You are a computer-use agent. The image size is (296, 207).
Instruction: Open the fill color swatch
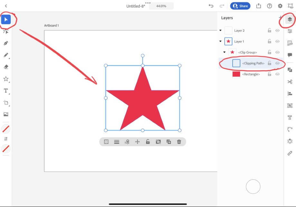(x=6, y=129)
